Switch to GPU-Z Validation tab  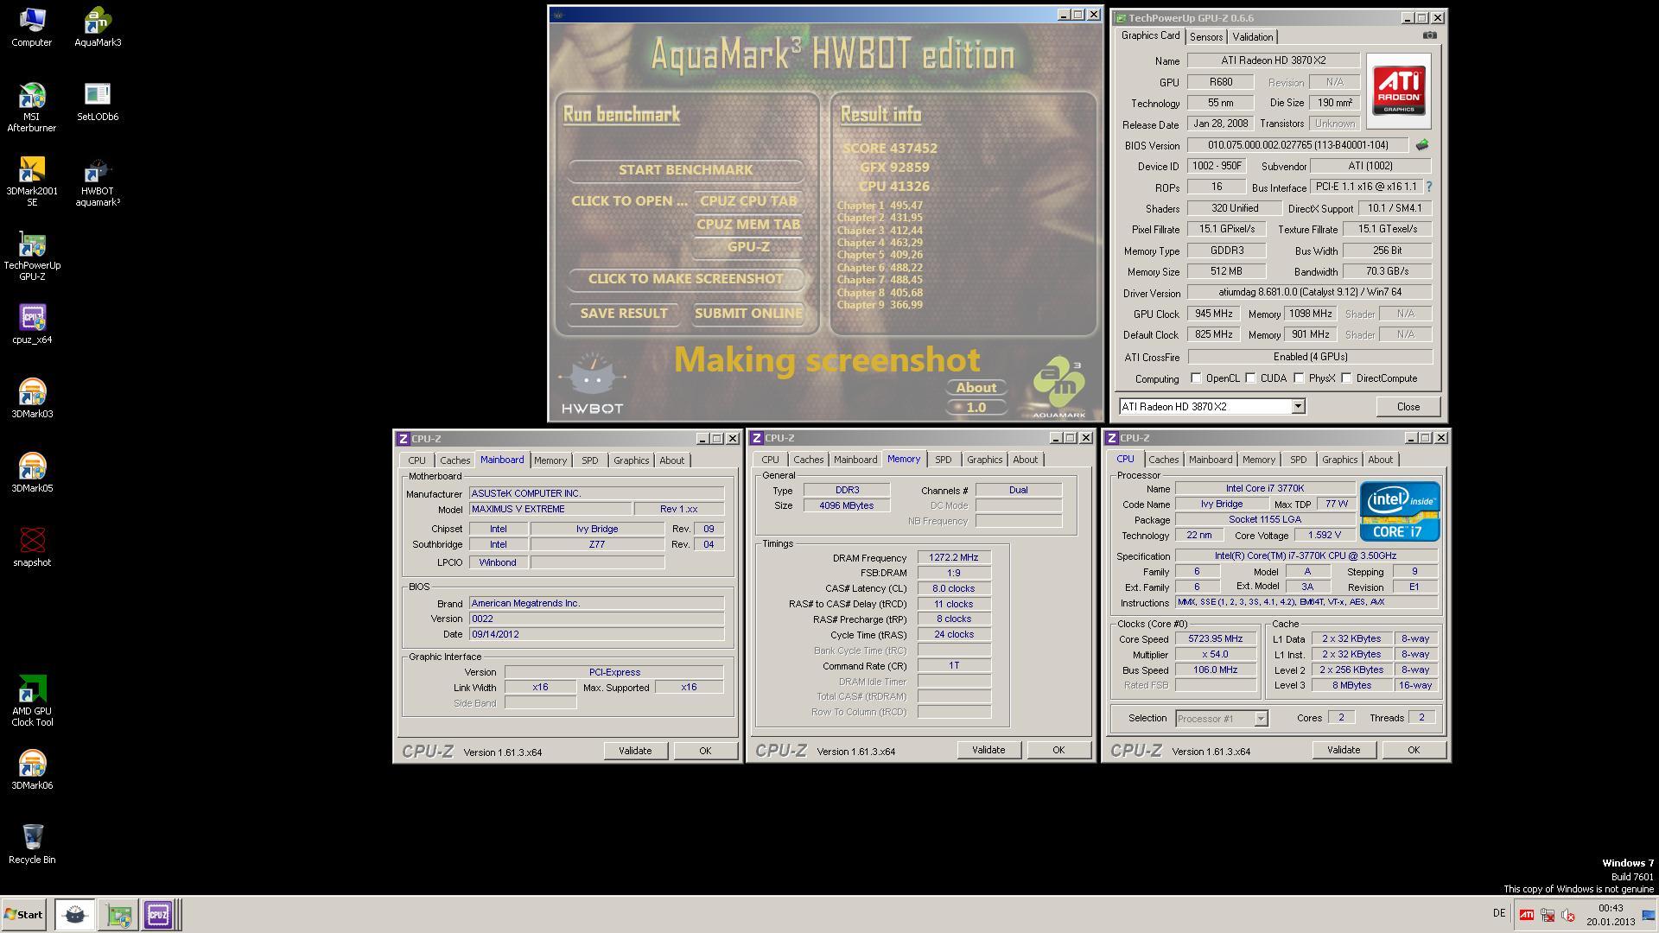click(x=1252, y=37)
